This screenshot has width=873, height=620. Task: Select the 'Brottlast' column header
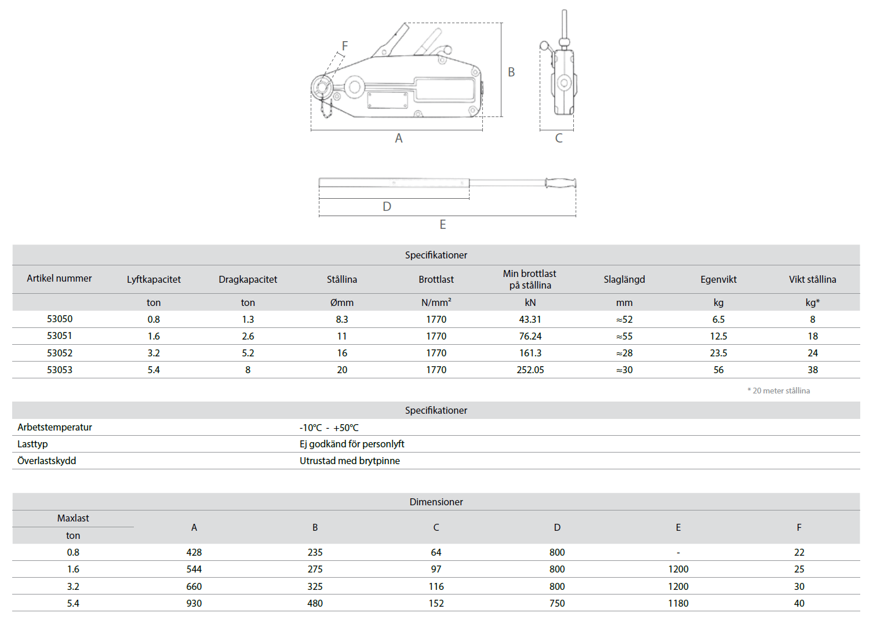[437, 279]
